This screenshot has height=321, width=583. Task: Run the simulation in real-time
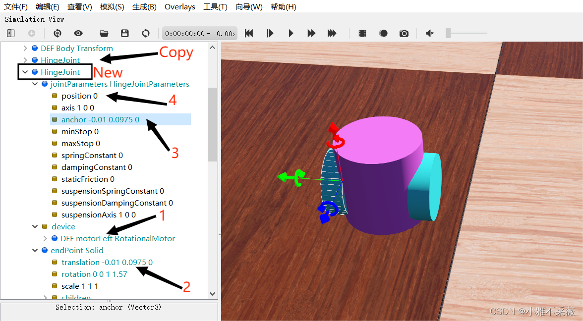(x=291, y=33)
